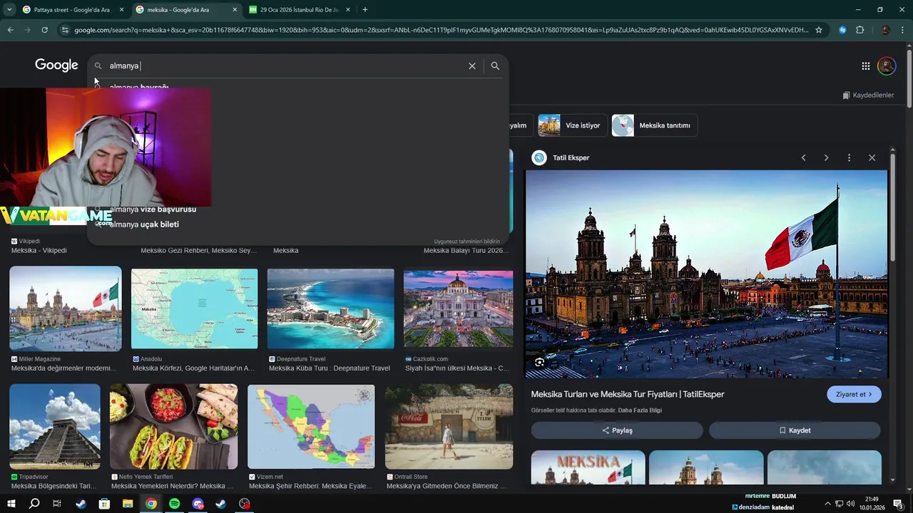Screen dimensions: 913x513
Task: Show the previous image in the preview panel
Action: tap(803, 157)
